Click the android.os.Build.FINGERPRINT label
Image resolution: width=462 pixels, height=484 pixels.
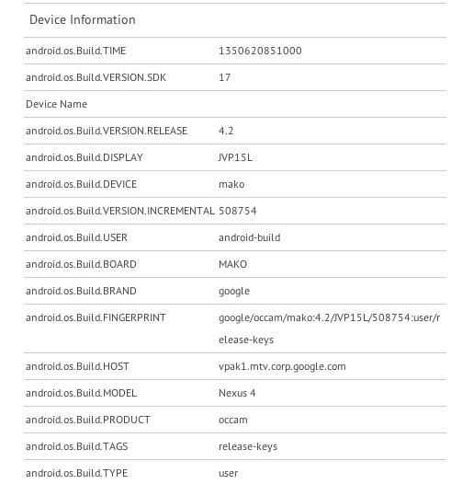point(96,318)
